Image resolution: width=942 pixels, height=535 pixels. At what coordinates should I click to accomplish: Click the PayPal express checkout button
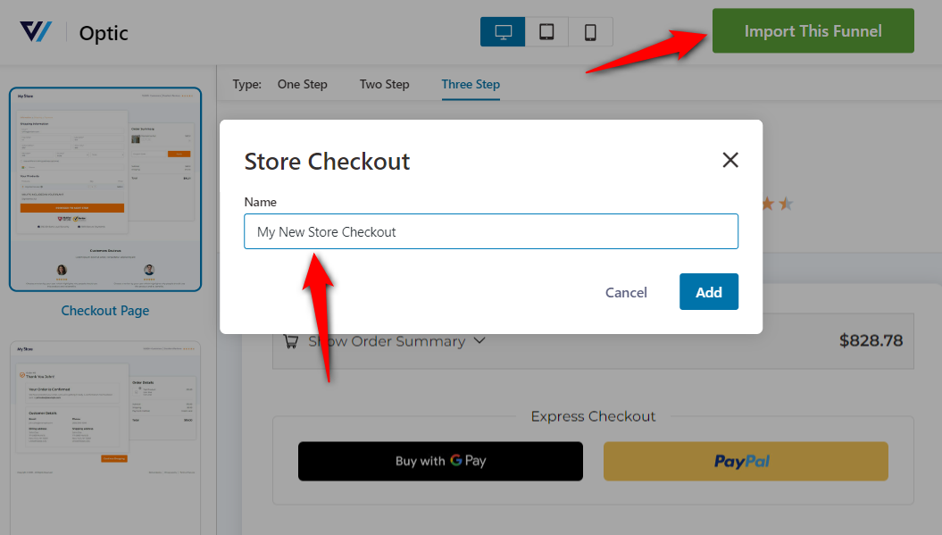[x=746, y=461]
